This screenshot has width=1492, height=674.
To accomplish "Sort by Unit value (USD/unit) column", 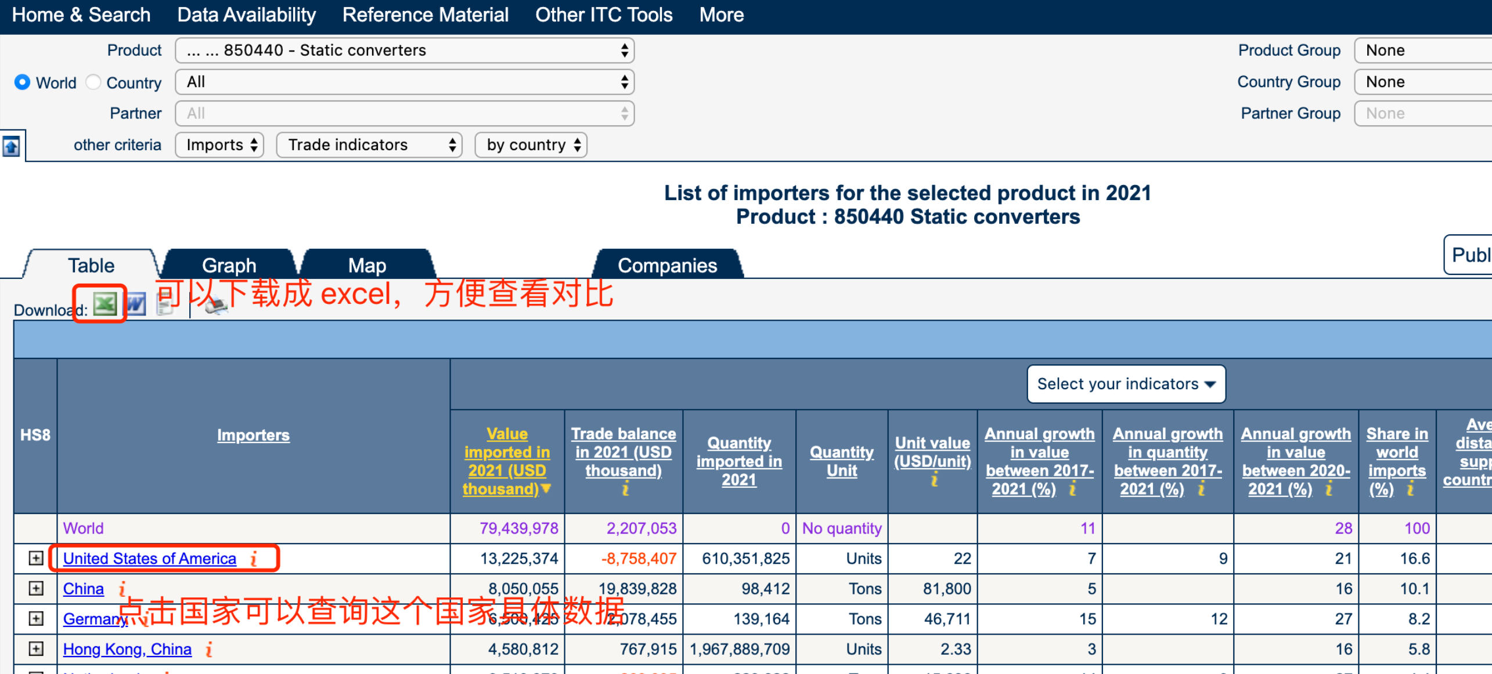I will 933,452.
